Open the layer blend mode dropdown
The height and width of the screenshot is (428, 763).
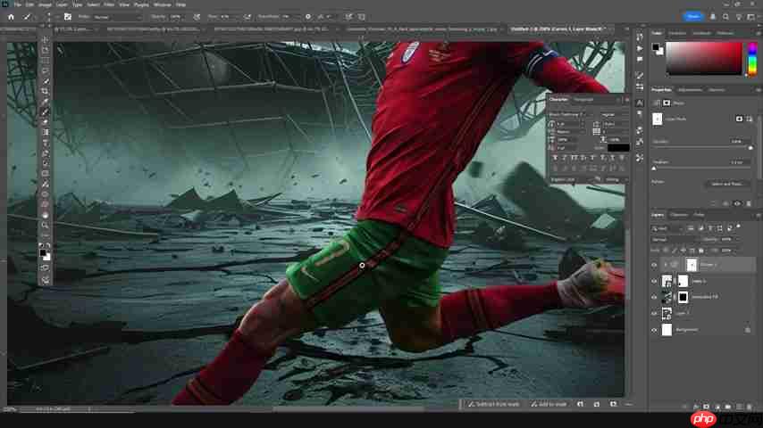click(670, 240)
